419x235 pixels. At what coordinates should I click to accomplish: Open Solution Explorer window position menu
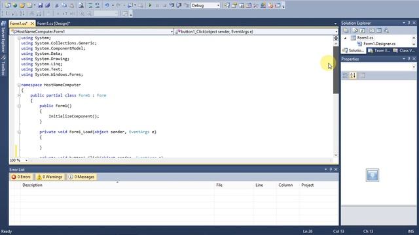[404, 23]
